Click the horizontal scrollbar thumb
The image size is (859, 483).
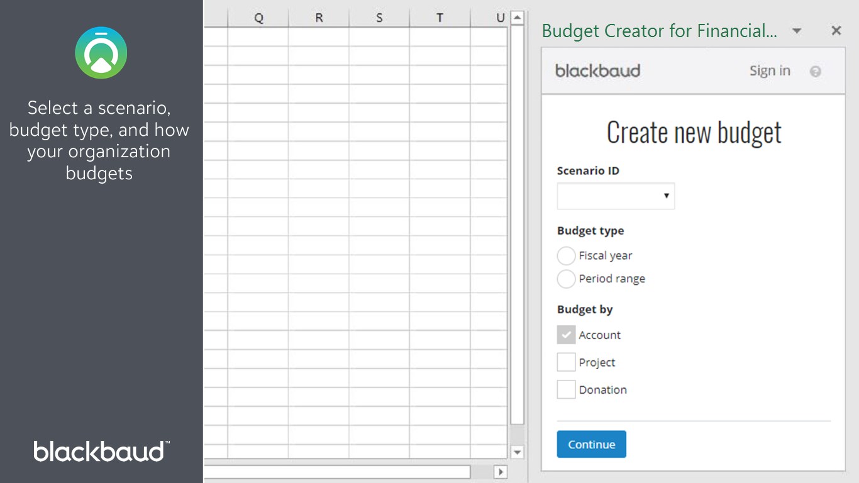337,472
